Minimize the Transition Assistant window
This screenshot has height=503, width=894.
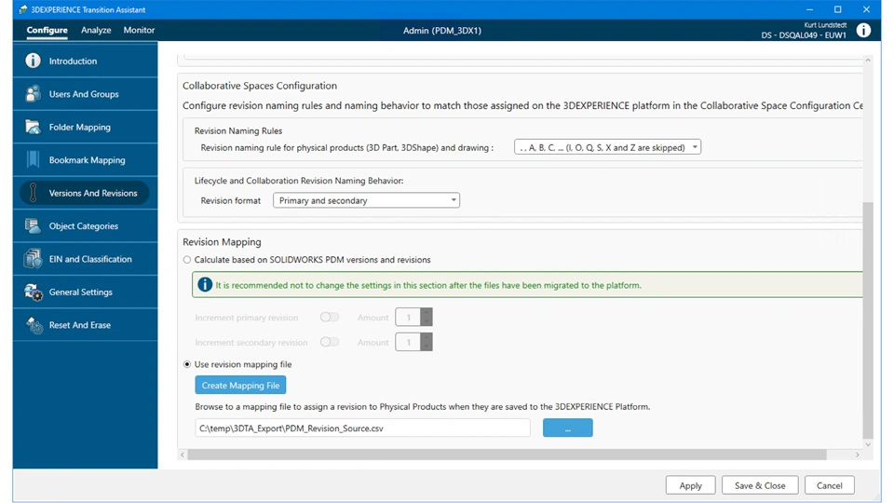[x=809, y=9]
